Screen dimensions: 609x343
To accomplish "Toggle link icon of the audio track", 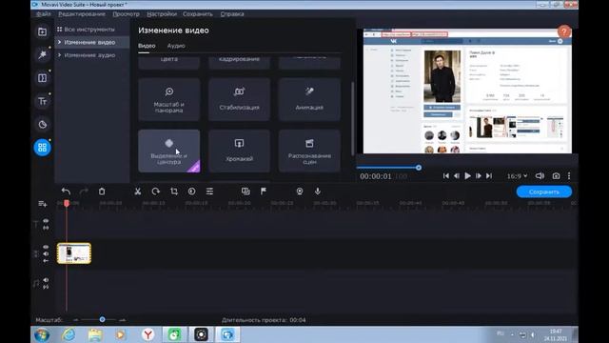I will pos(46,287).
